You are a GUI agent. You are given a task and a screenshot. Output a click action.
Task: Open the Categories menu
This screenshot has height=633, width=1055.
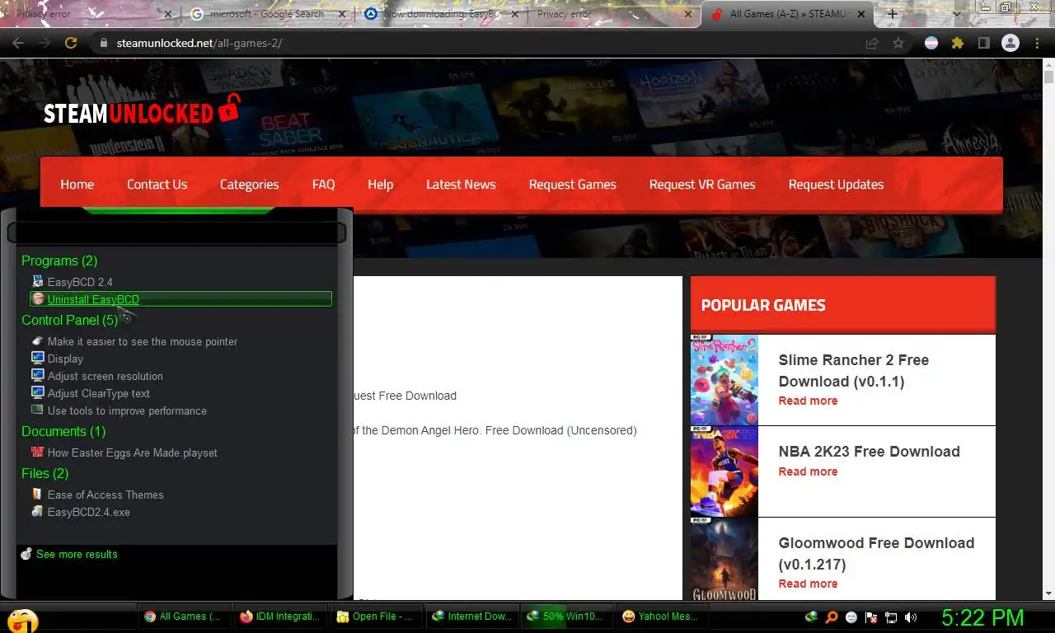tap(249, 185)
